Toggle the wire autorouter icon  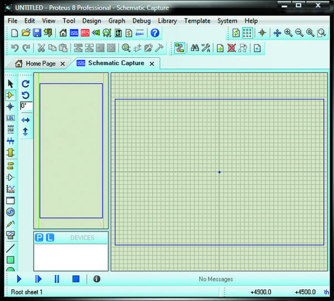pos(179,48)
